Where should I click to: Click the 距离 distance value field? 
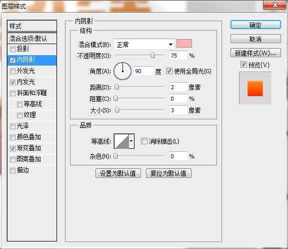pos(178,87)
